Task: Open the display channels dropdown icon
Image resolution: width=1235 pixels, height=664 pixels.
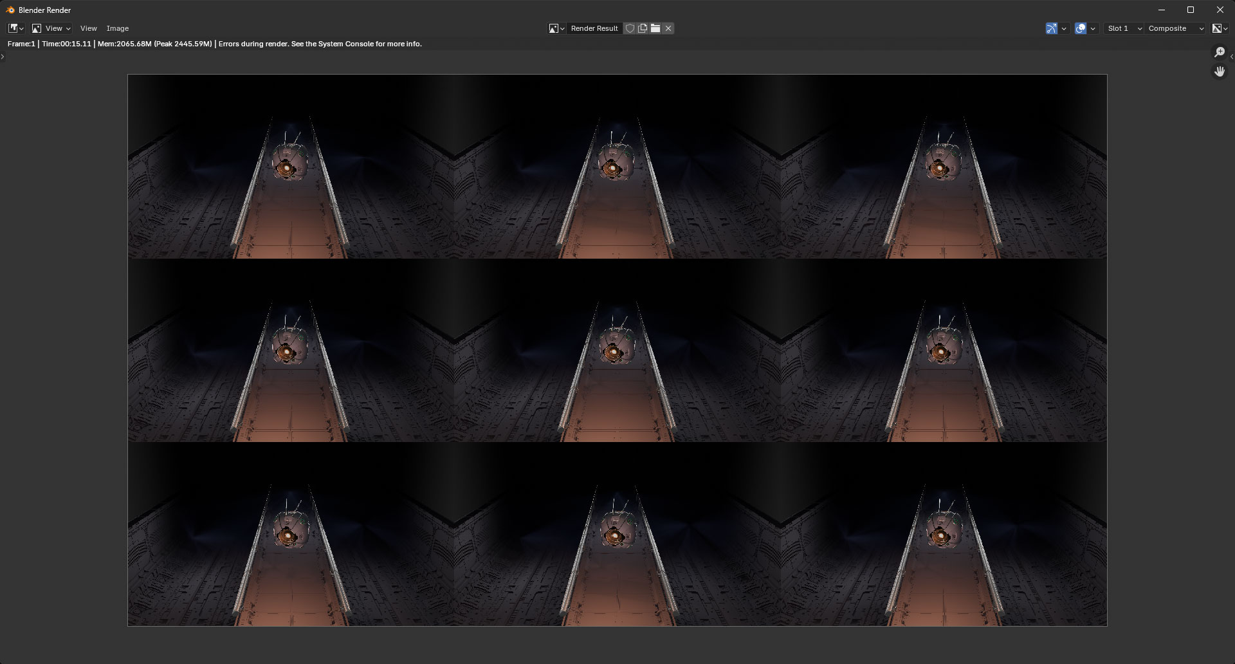Action: [x=1220, y=28]
